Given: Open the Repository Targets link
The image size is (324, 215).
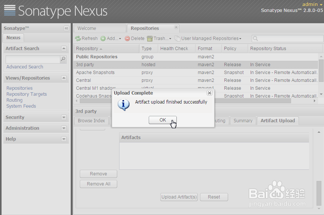Looking at the screenshot, I should (x=27, y=94).
